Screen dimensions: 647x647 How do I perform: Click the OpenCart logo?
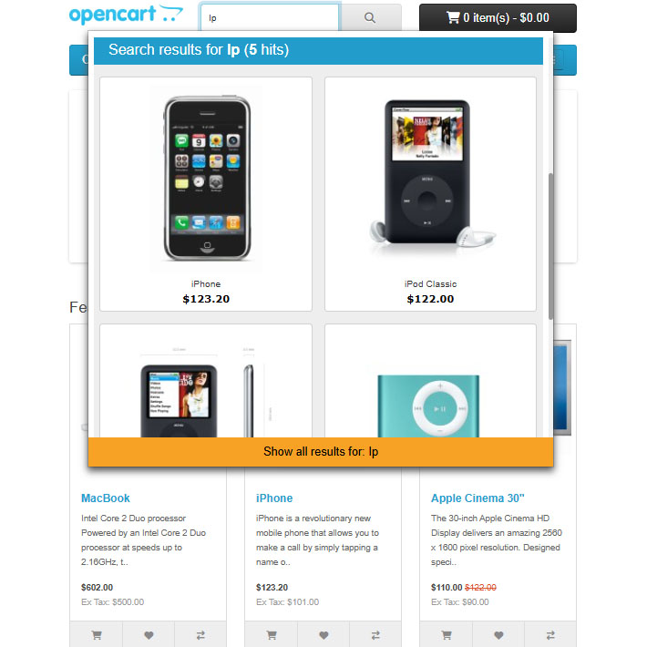tap(126, 15)
